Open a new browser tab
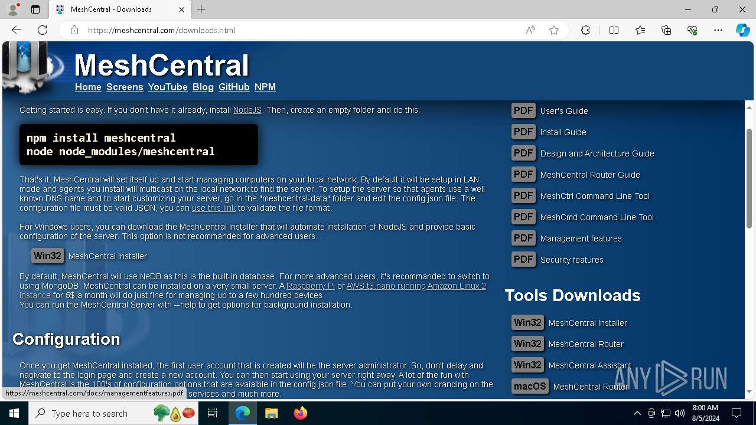Viewport: 756px width, 425px height. [x=201, y=9]
